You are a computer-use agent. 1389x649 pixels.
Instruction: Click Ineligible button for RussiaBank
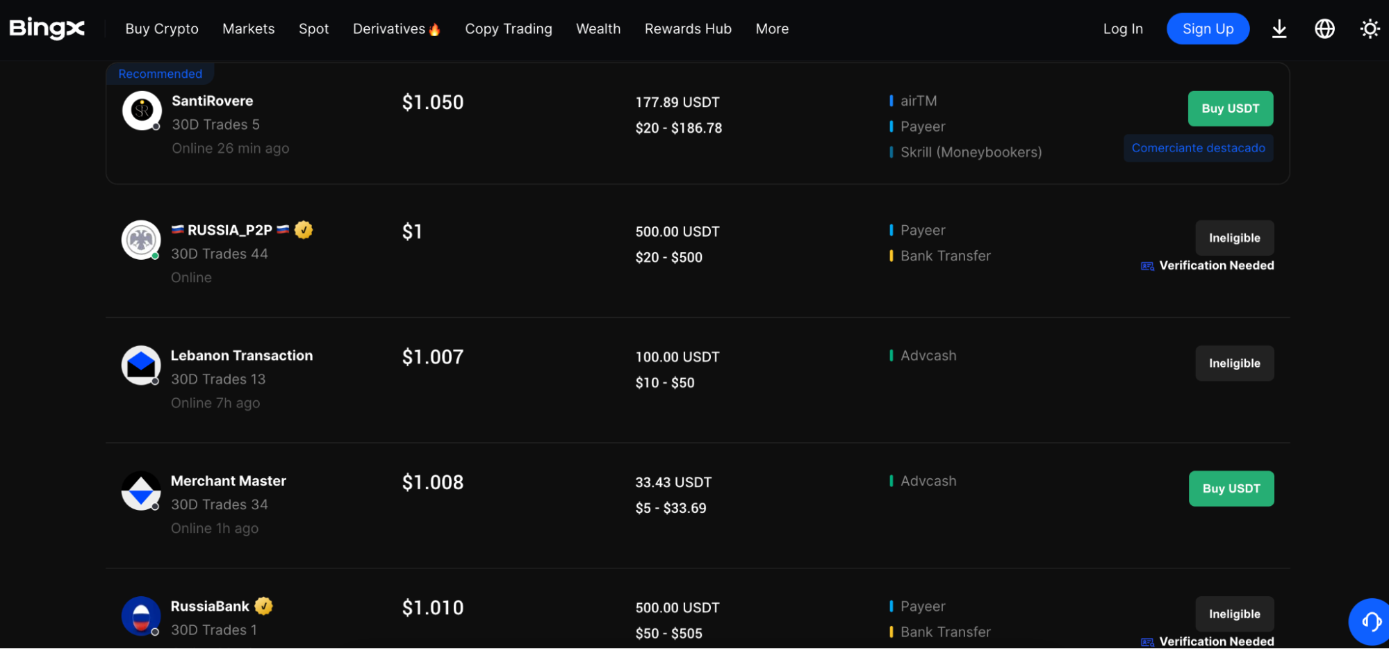coord(1234,614)
